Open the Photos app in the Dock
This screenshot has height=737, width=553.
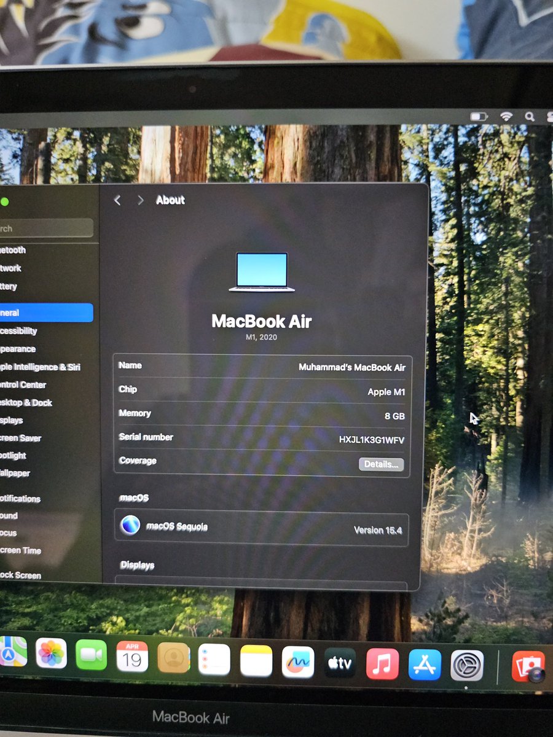[51, 653]
